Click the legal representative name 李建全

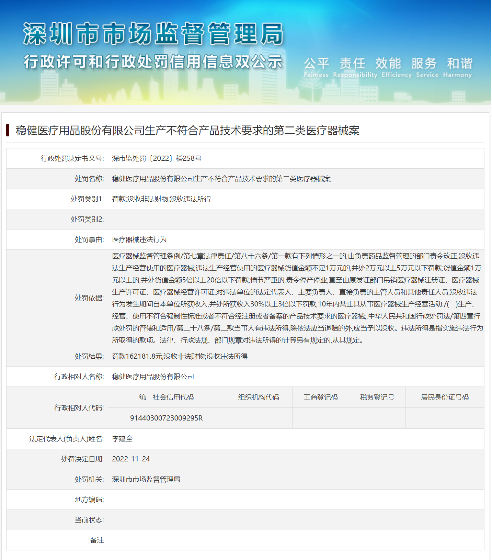122,439
